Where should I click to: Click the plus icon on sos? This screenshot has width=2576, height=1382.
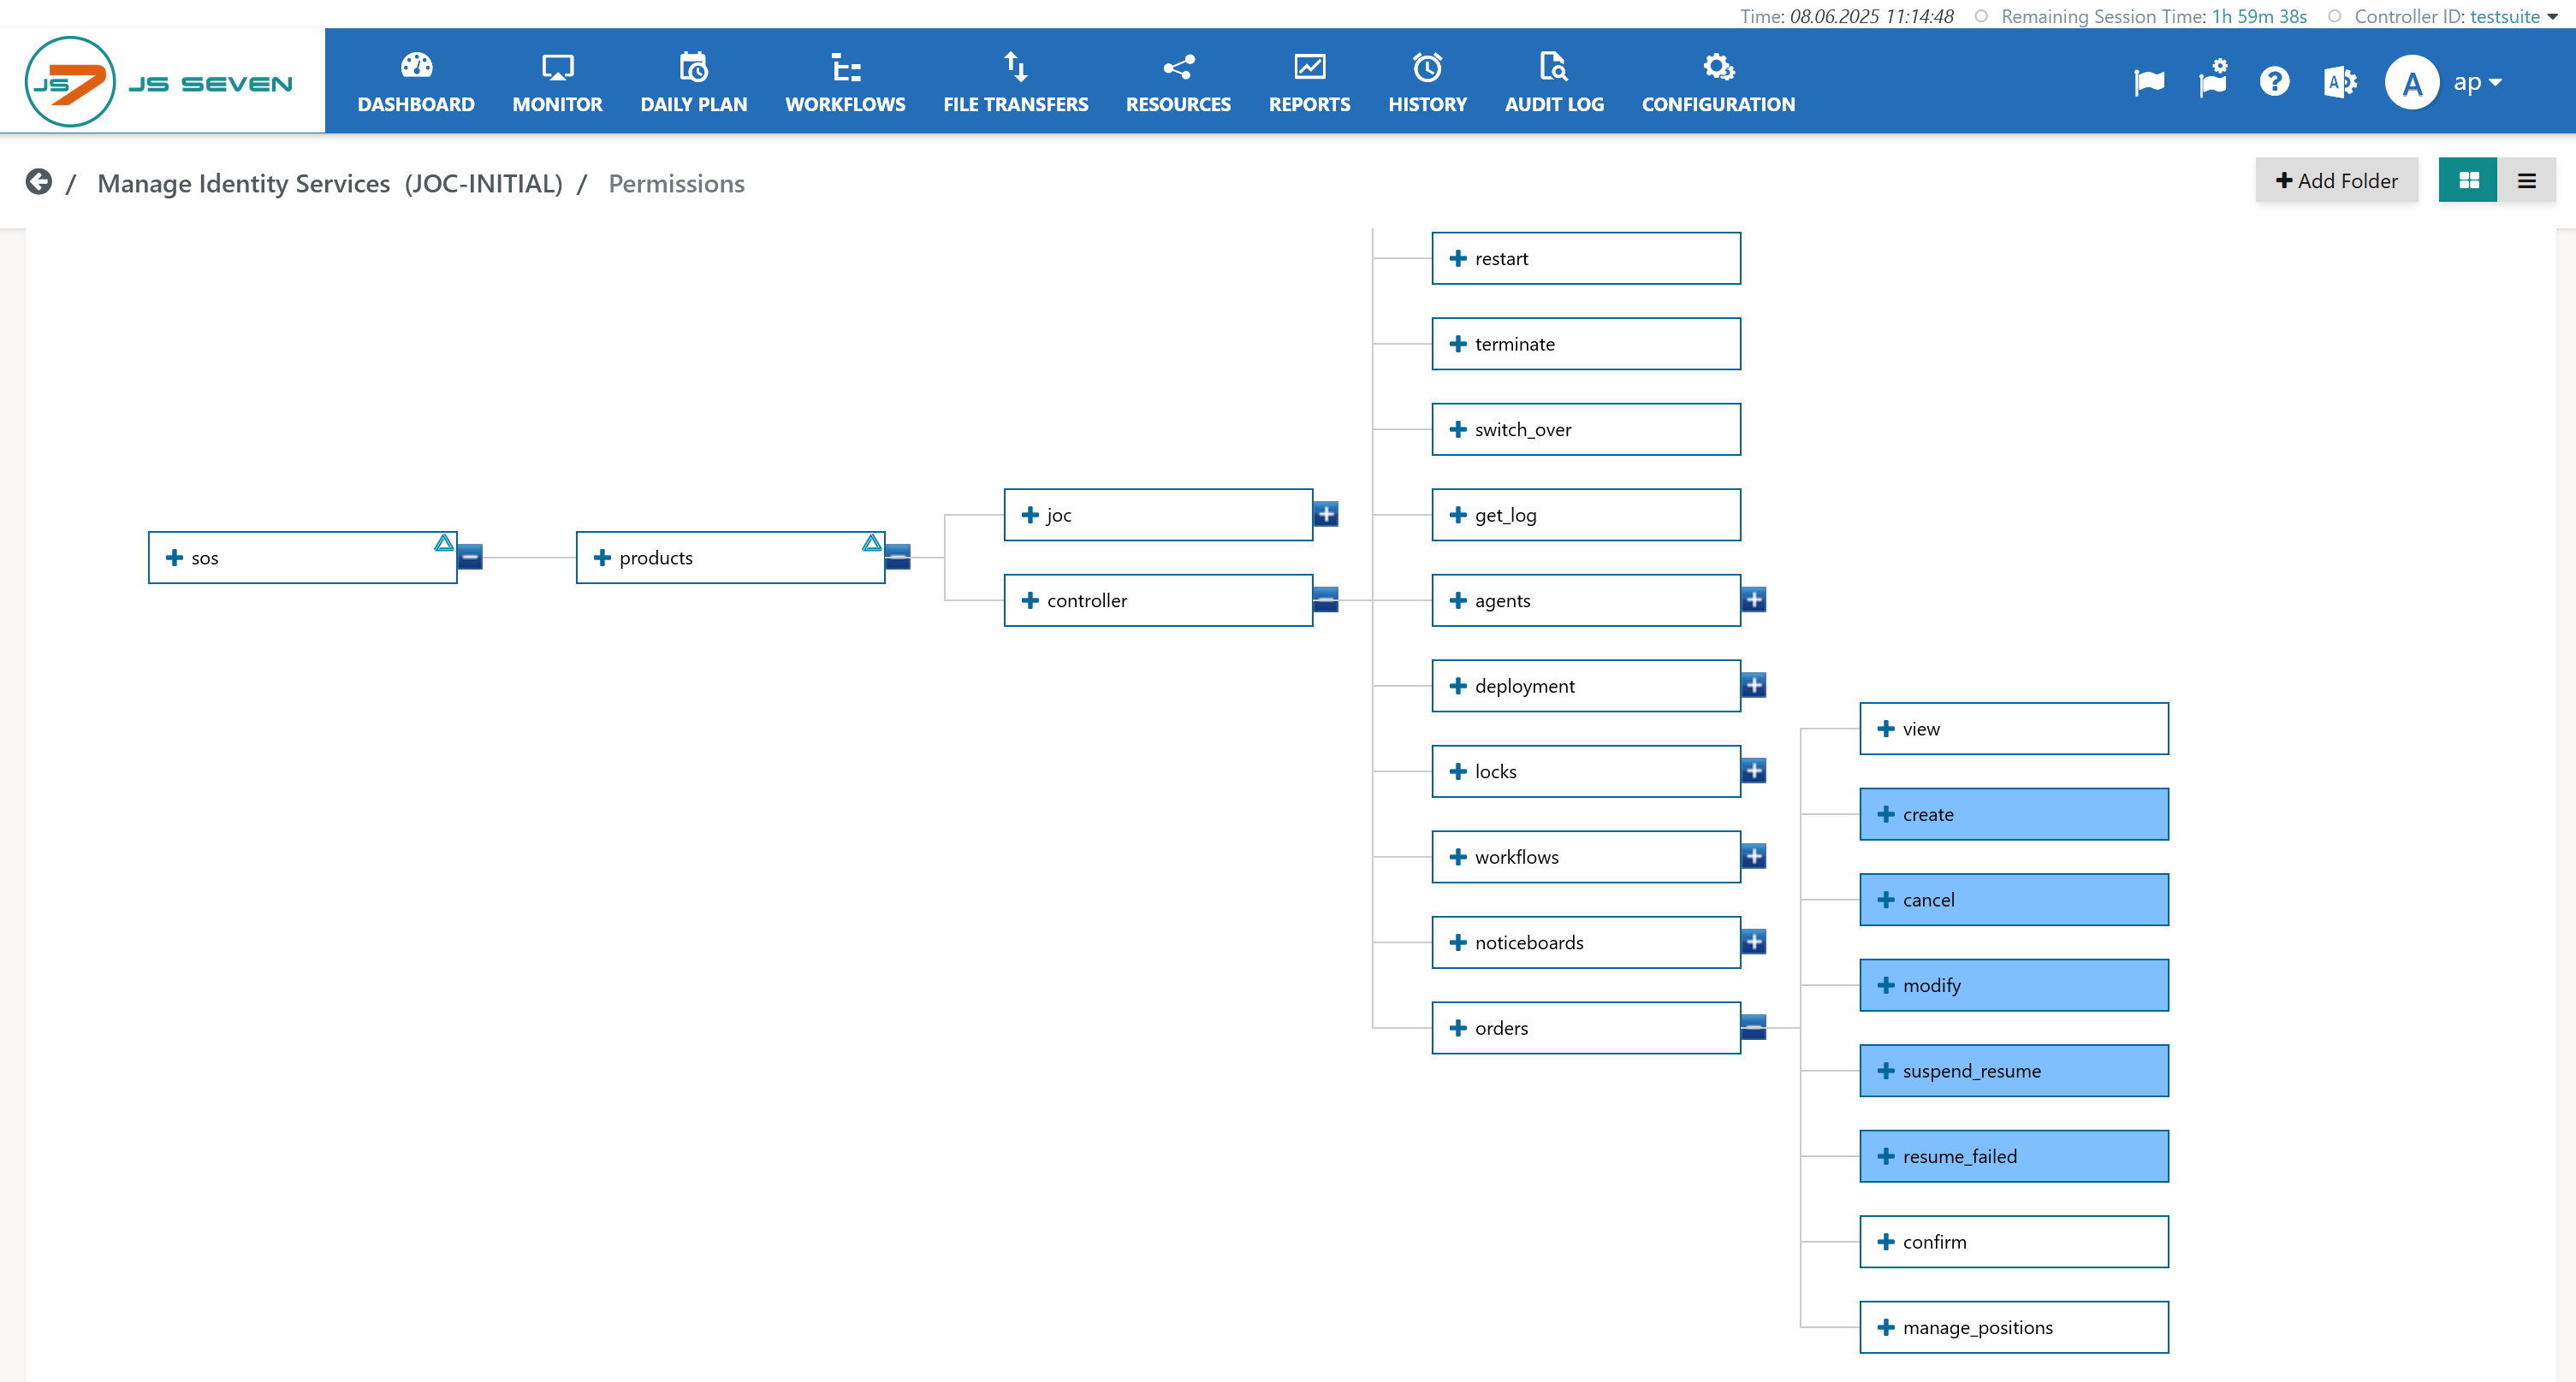click(x=174, y=558)
